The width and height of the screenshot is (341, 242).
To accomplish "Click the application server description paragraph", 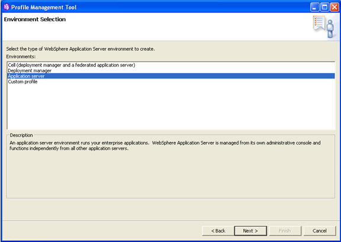I will tap(165, 146).
